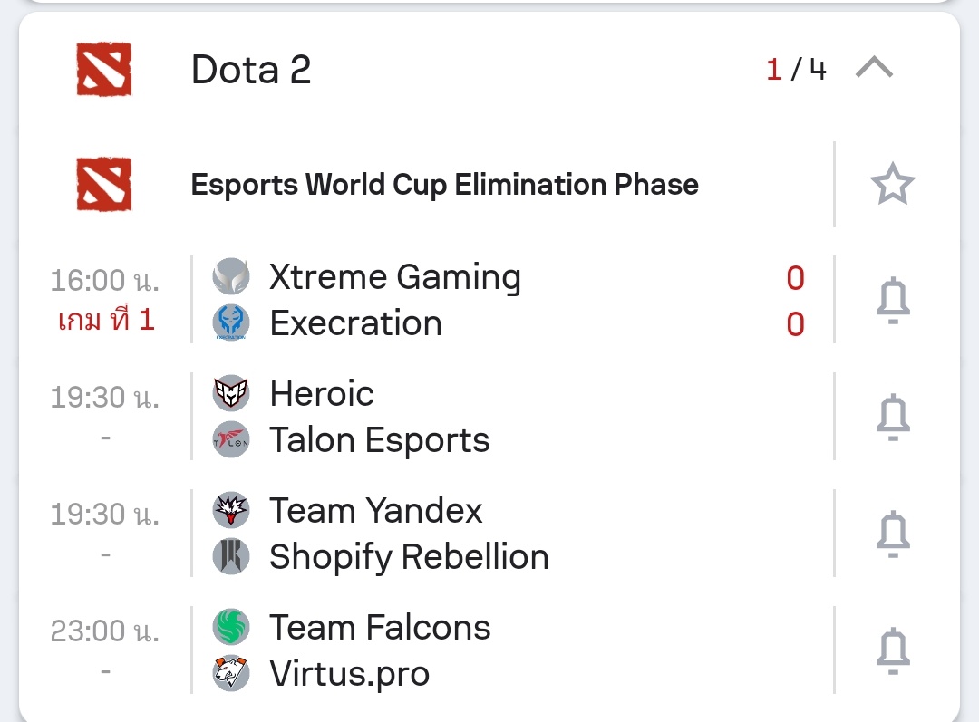Open the Dota 2 section title
Image resolution: width=979 pixels, height=722 pixels.
tap(251, 69)
